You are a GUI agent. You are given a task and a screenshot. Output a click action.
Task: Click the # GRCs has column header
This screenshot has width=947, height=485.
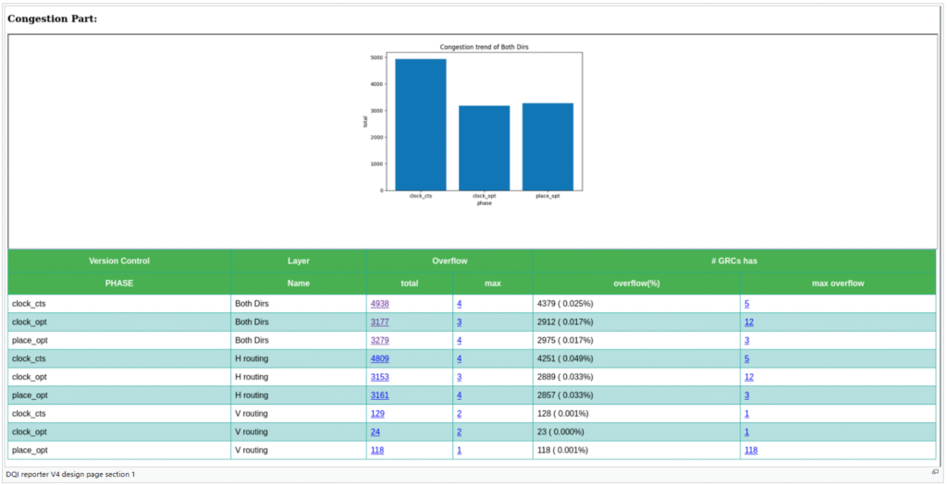tap(733, 261)
